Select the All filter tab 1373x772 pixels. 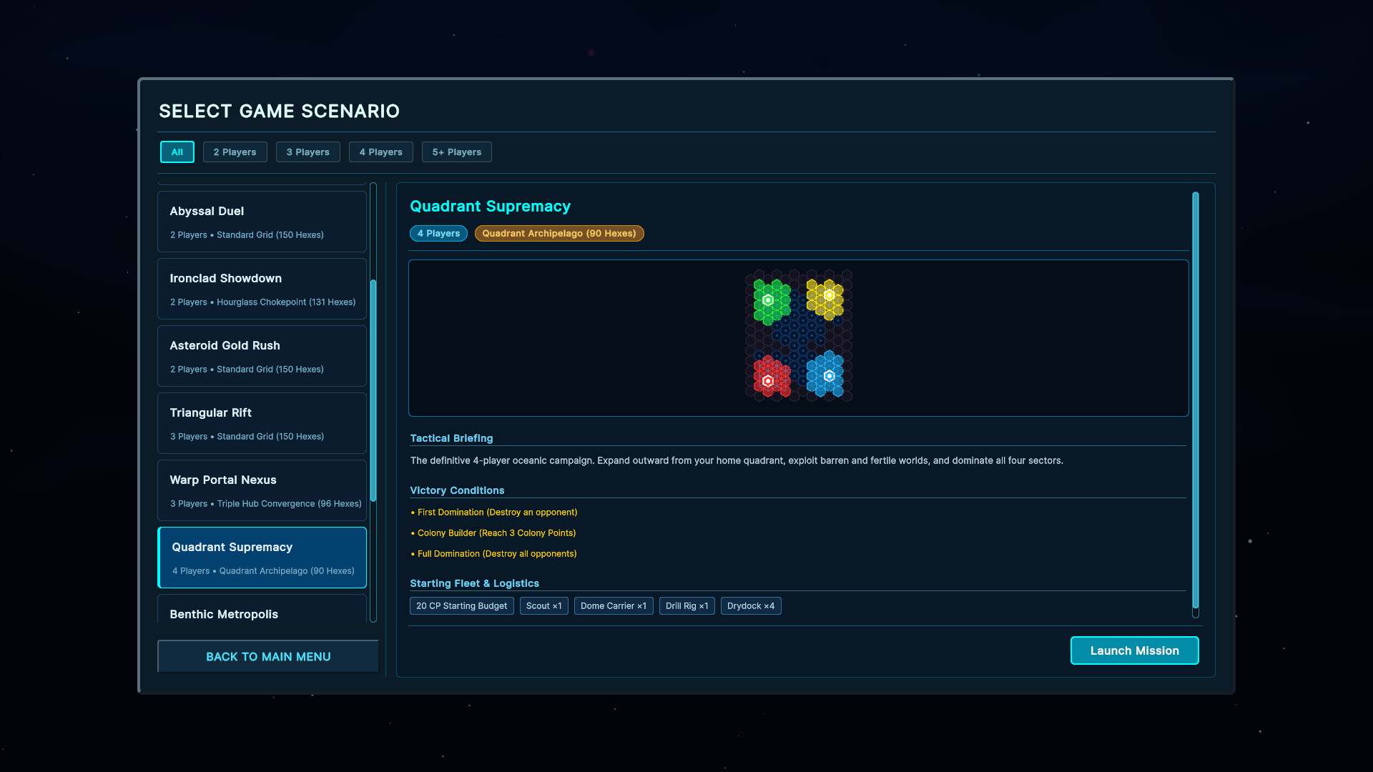point(177,152)
